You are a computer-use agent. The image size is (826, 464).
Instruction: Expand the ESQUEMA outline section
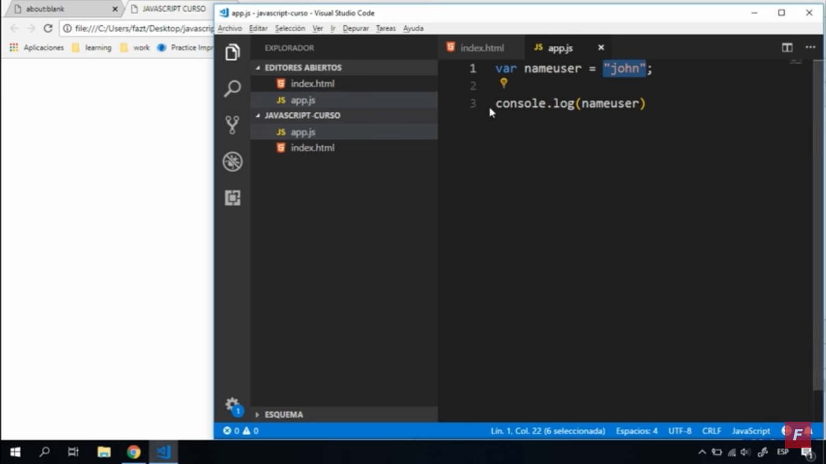click(x=344, y=414)
